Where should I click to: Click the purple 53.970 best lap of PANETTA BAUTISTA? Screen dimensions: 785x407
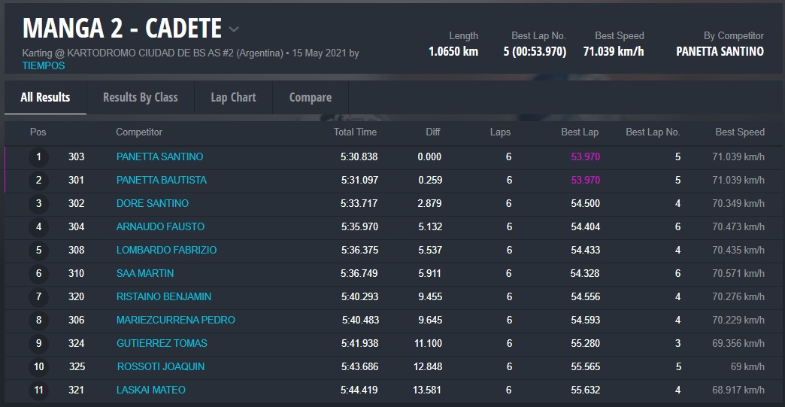(585, 180)
